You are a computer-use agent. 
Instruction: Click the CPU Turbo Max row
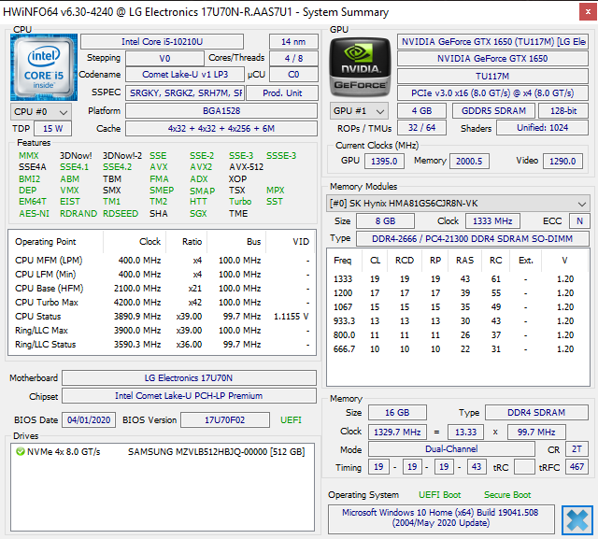(x=162, y=303)
